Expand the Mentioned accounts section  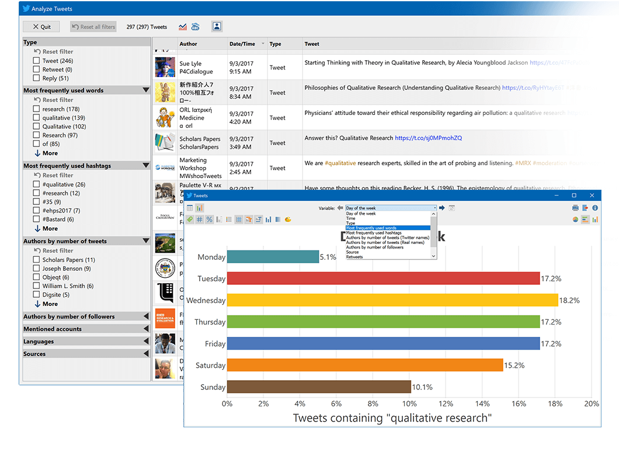coord(146,329)
